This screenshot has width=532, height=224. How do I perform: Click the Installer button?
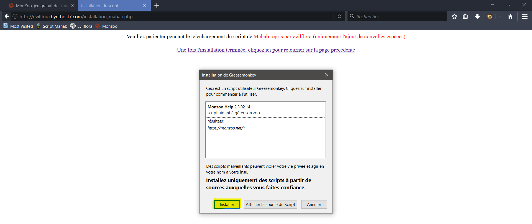(227, 205)
